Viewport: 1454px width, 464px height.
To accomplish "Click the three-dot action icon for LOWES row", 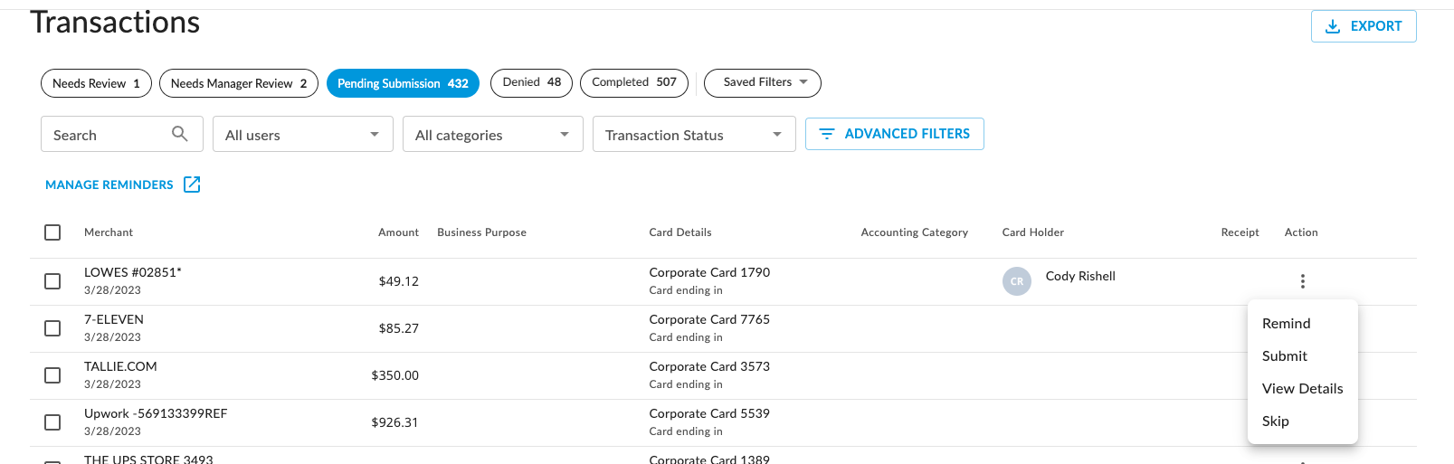I will pos(1302,281).
